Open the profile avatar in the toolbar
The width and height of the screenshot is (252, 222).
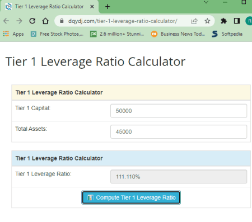249,21
